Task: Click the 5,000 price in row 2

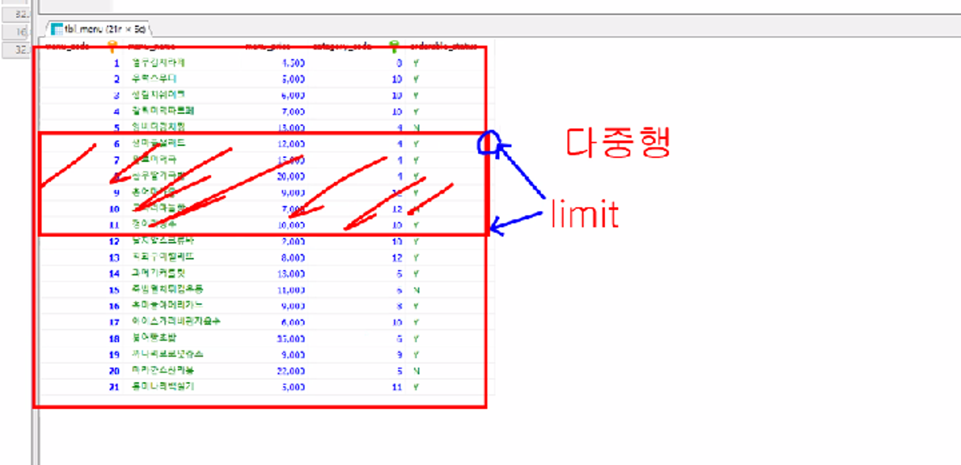Action: tap(293, 79)
